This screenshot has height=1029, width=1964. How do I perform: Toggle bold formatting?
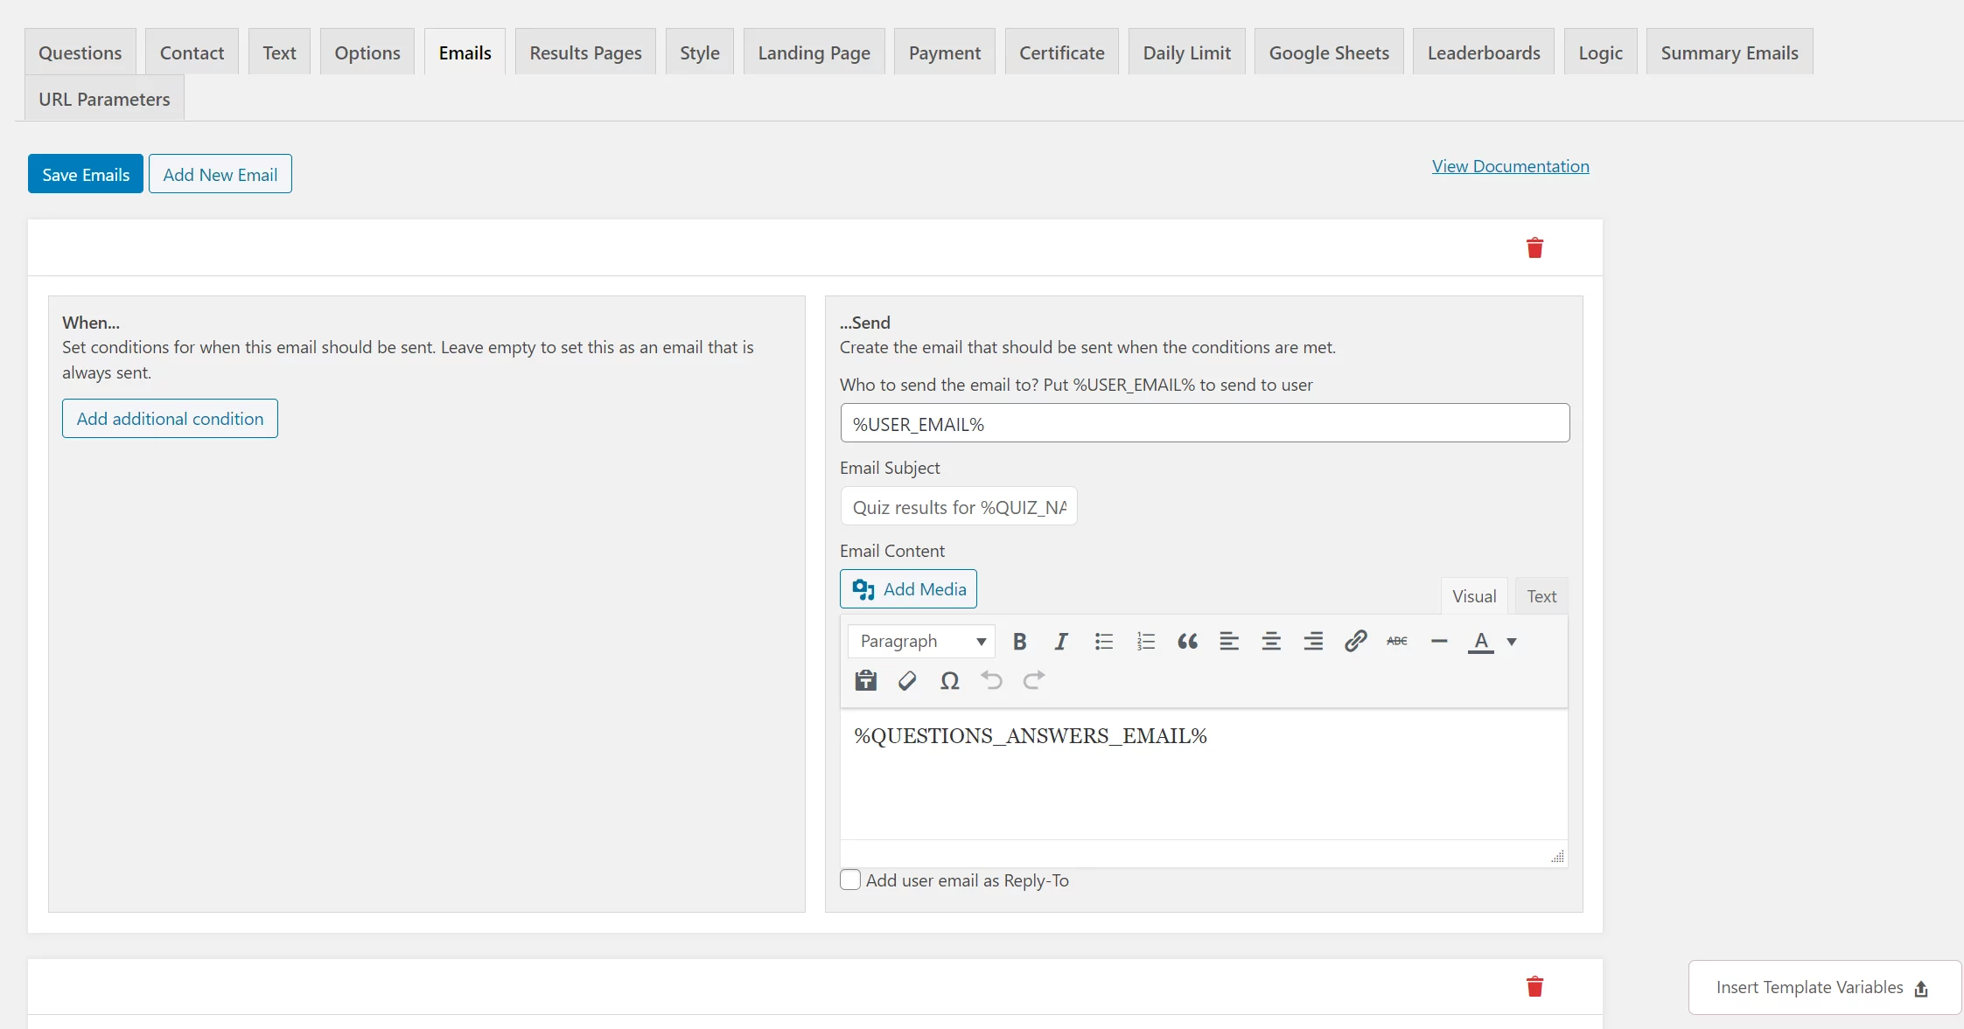(1019, 641)
